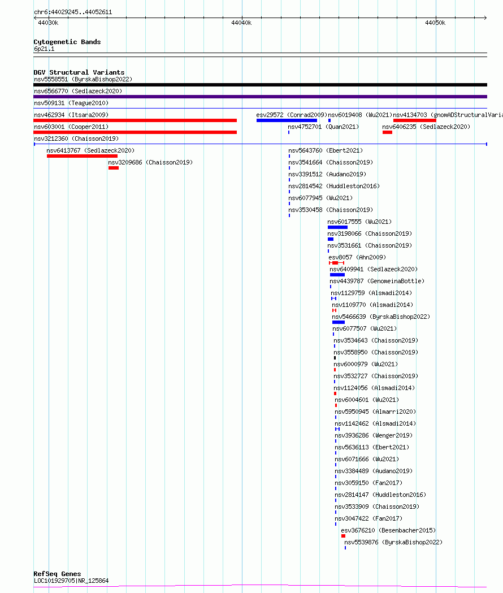Open nsv6019408 (Wu2021) variant

(x=360, y=115)
